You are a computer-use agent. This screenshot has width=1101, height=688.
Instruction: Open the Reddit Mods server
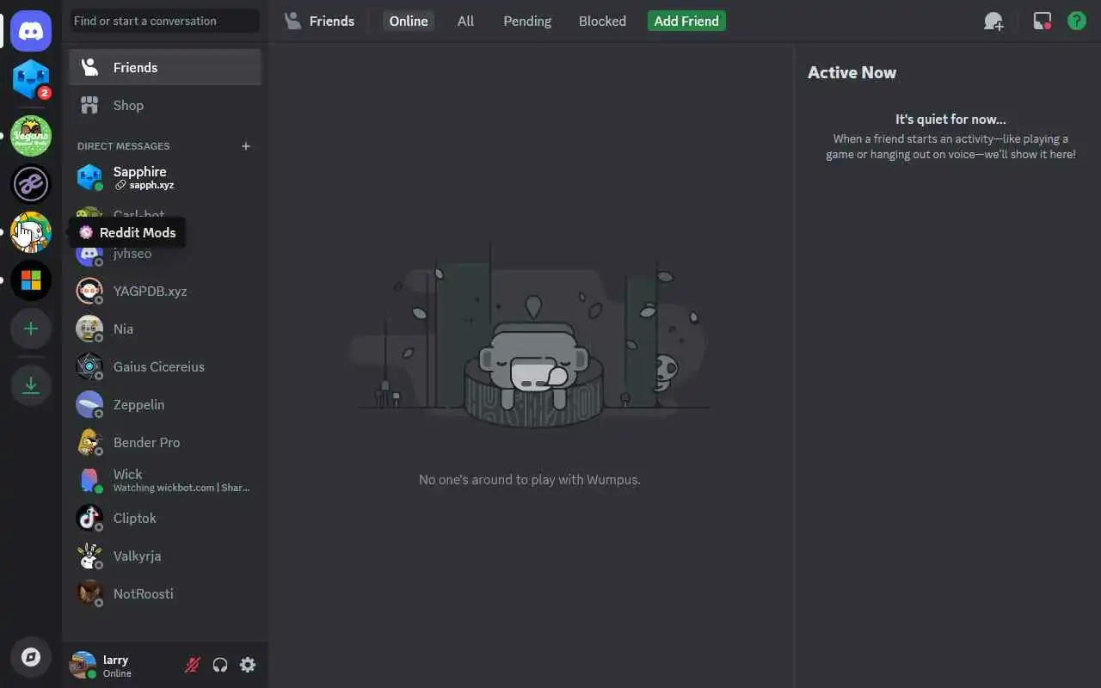tap(31, 232)
